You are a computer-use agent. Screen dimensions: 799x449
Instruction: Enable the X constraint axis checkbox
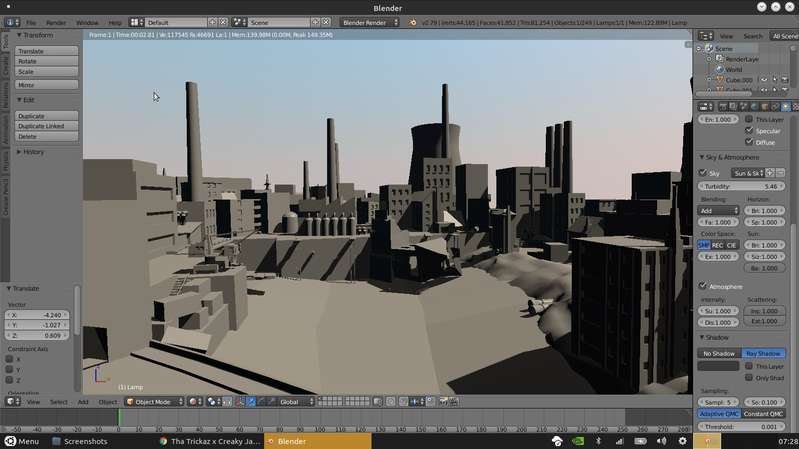point(9,359)
